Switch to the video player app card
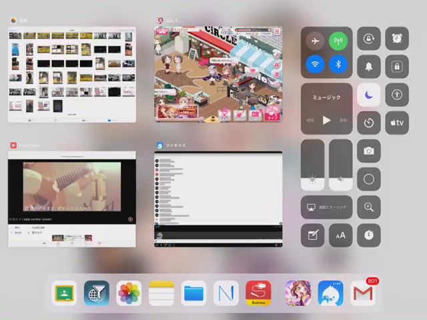The height and width of the screenshot is (320, 427). (72, 199)
